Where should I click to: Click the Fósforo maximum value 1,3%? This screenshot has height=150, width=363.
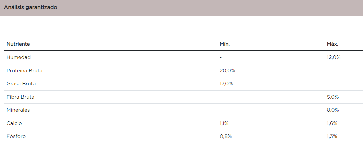332,136
